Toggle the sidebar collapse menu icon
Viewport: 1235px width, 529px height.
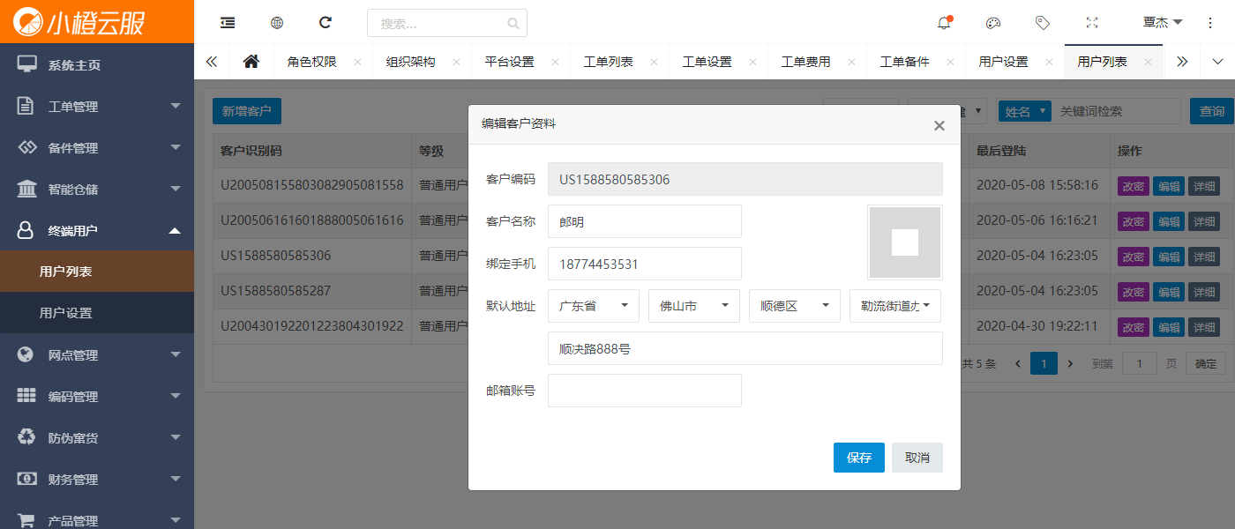[228, 23]
